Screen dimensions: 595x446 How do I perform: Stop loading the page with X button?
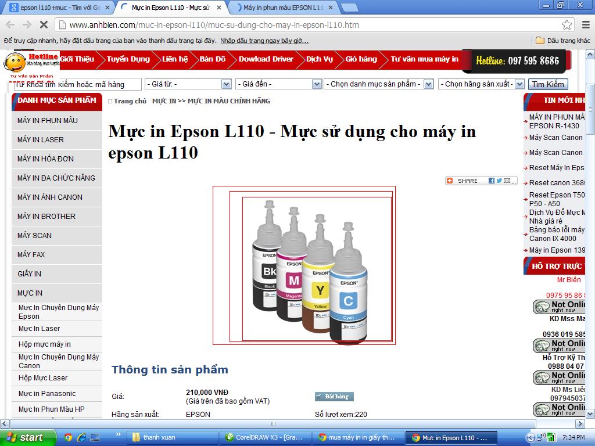tap(44, 25)
